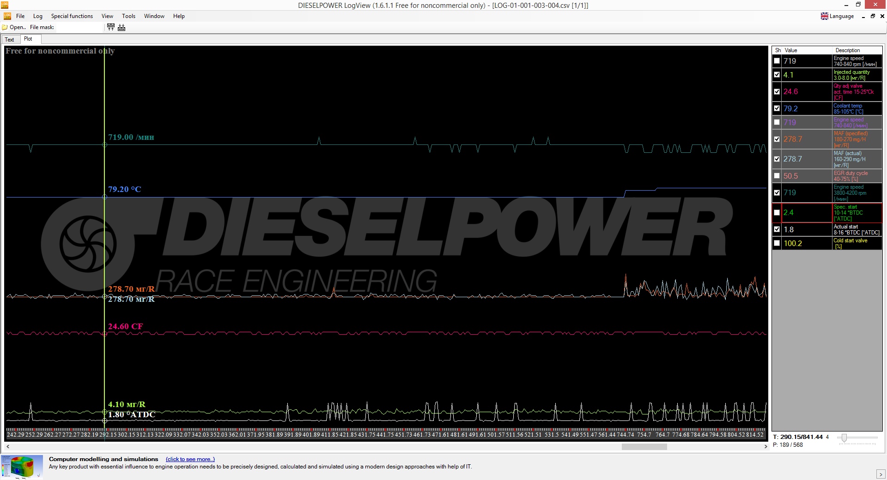Viewport: 887px width, 480px height.
Task: Click the ad panel next arrow button
Action: pyautogui.click(x=881, y=474)
